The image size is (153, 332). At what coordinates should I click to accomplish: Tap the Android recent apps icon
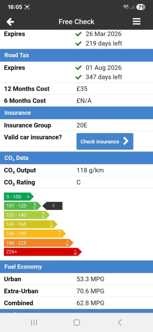[34, 323]
